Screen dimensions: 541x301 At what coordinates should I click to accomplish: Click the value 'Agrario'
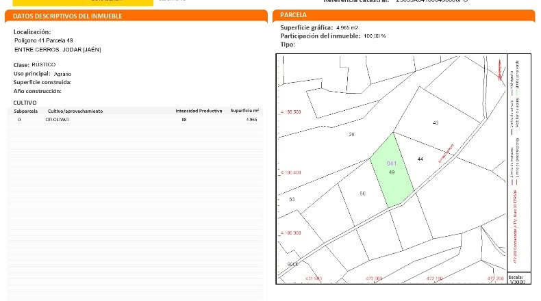tap(62, 74)
